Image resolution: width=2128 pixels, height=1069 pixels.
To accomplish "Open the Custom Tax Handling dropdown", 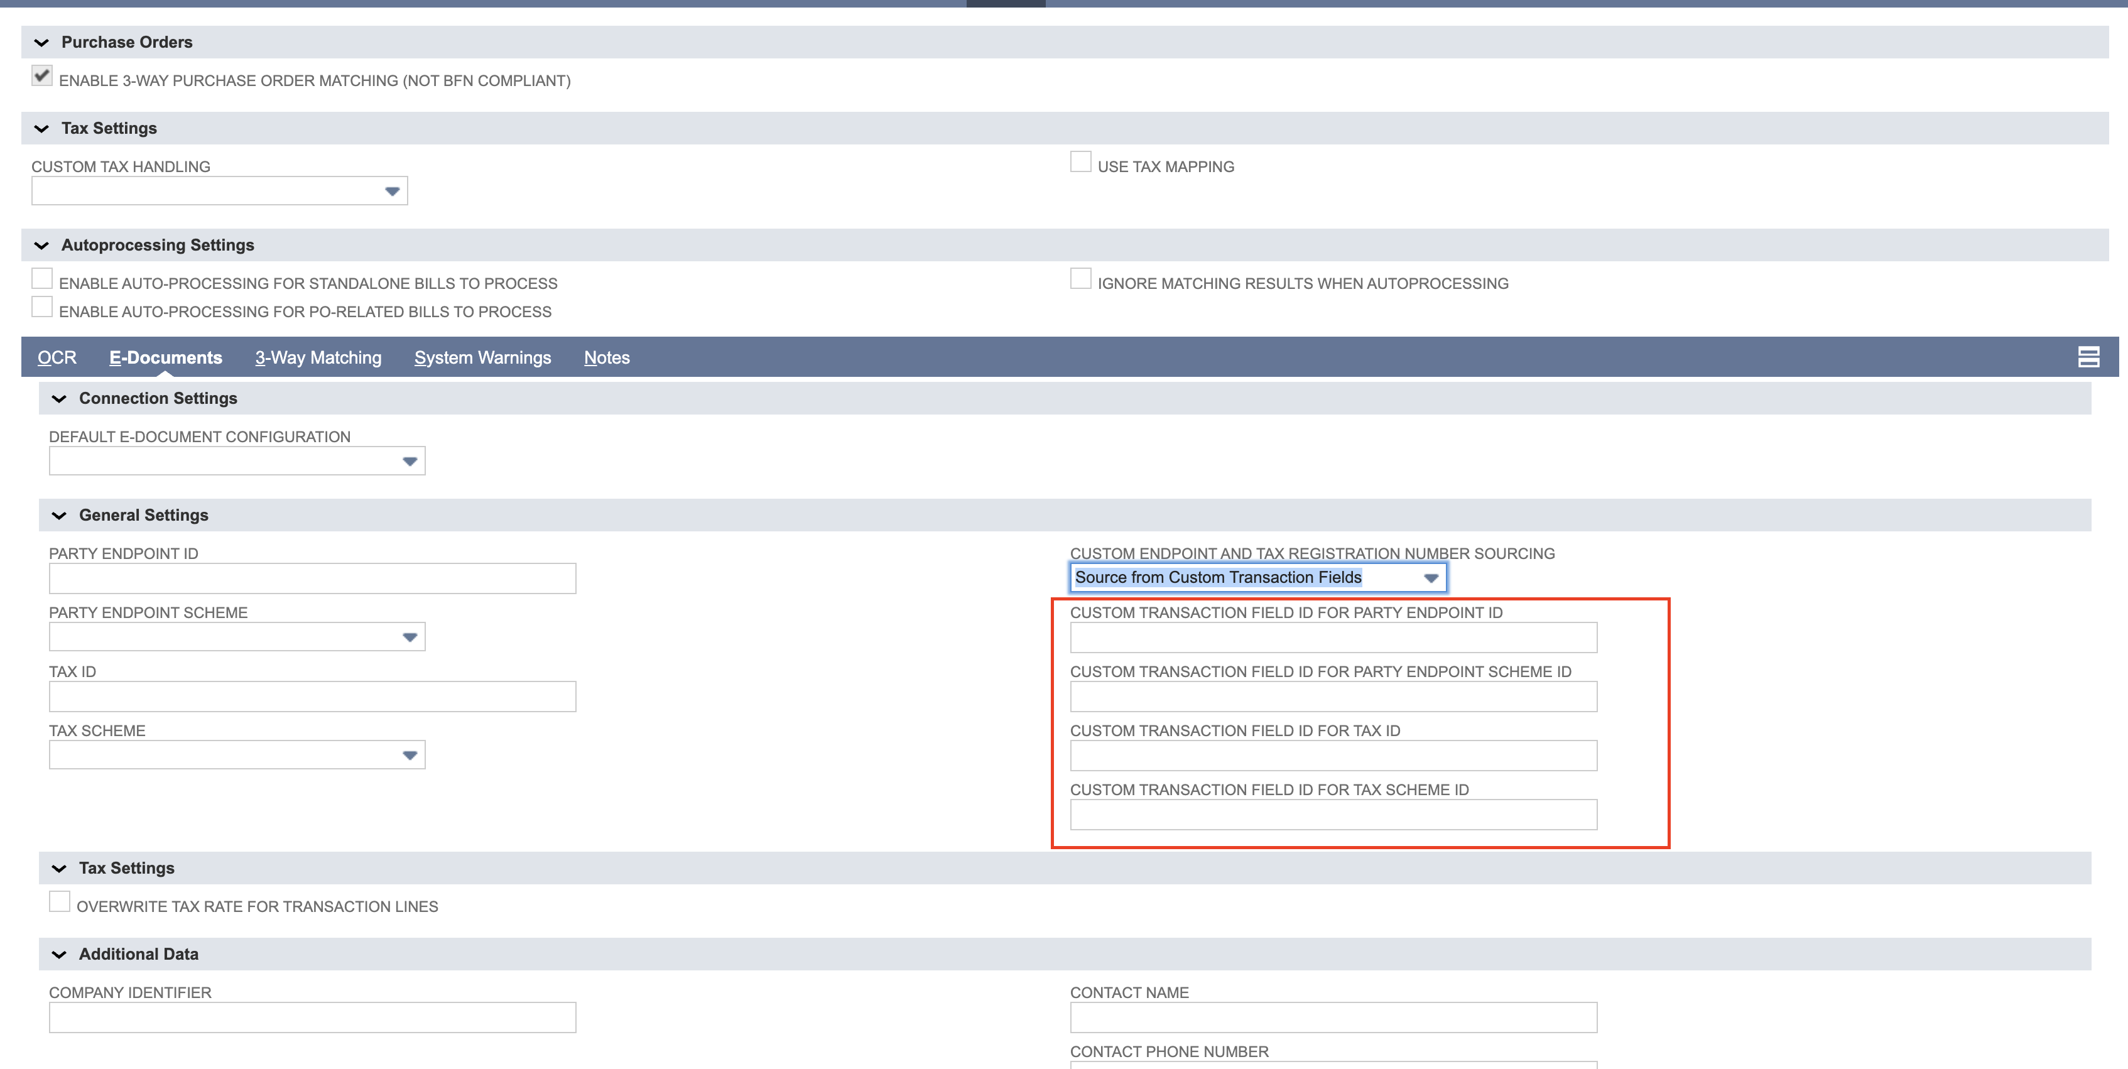I will 220,191.
